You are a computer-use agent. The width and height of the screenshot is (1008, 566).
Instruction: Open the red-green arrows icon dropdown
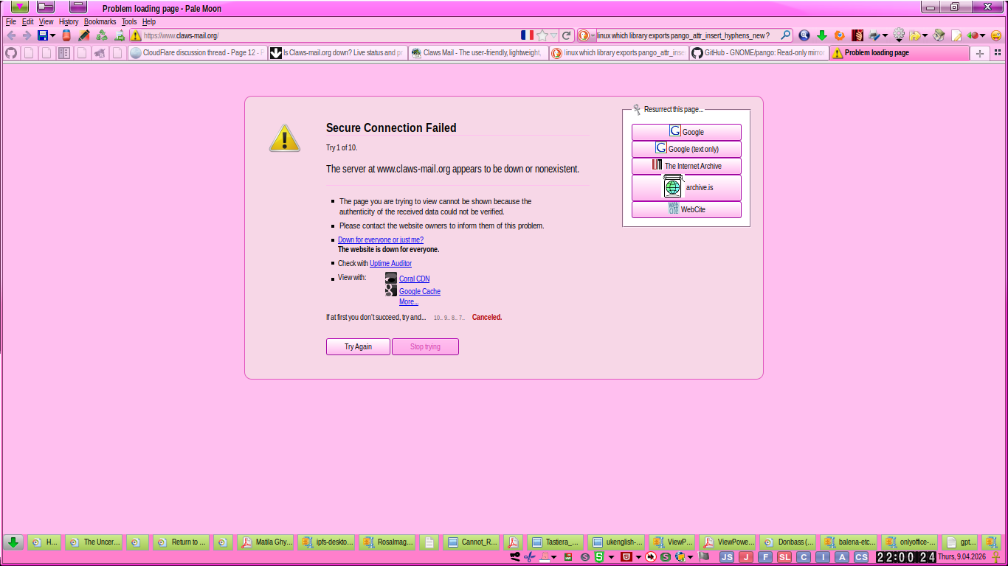[x=982, y=35]
